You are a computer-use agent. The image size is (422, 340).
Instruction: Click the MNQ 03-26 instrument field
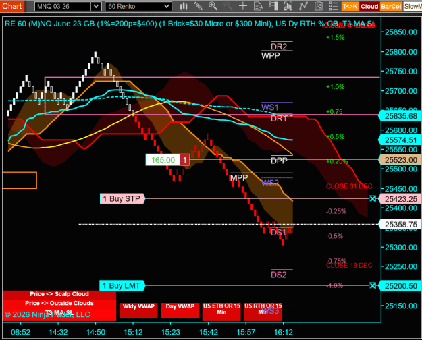point(63,7)
